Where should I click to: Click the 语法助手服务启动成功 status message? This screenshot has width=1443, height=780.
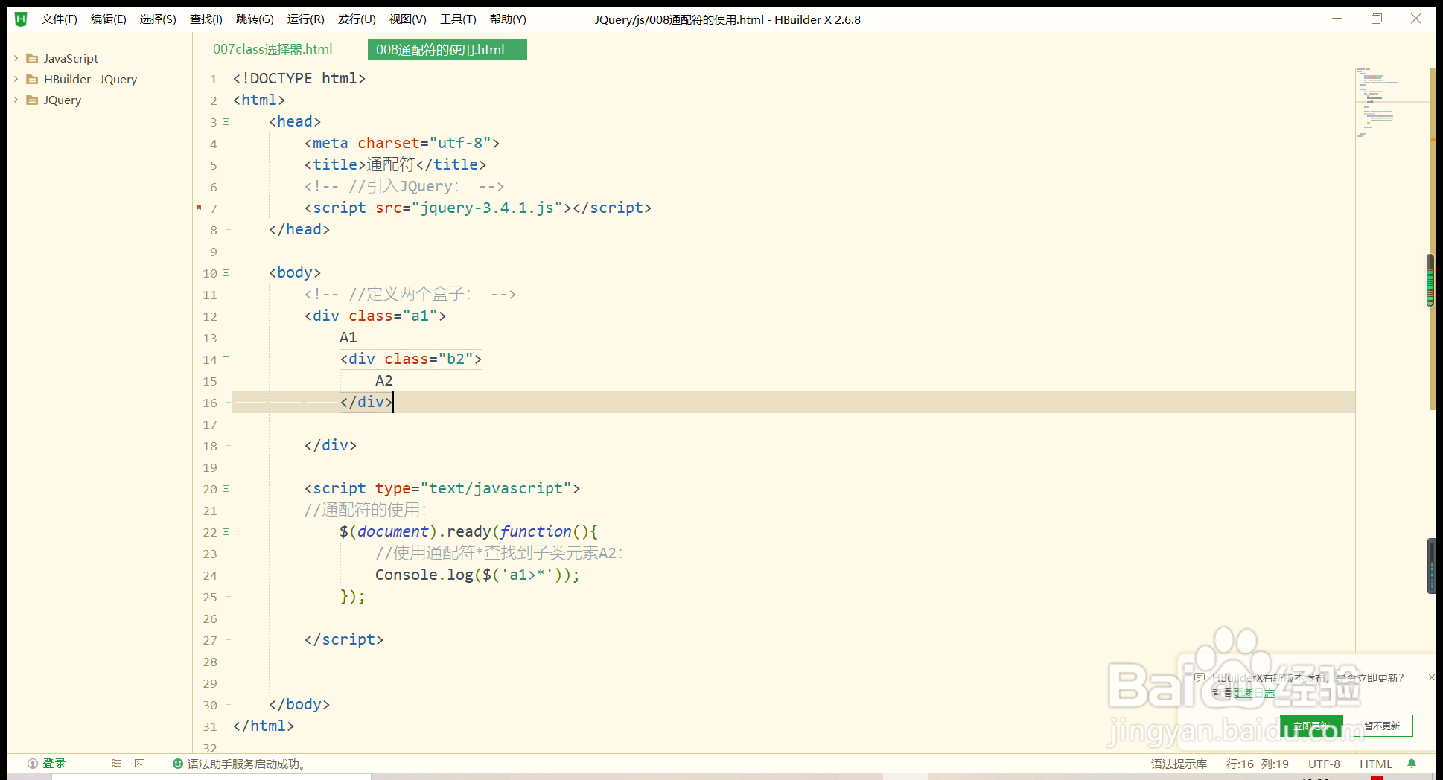tap(246, 764)
